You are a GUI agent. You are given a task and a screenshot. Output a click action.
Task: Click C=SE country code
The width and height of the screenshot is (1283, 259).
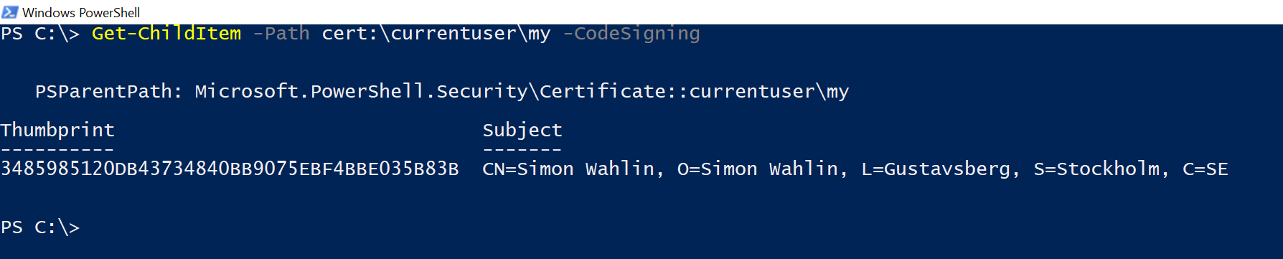click(x=1206, y=169)
